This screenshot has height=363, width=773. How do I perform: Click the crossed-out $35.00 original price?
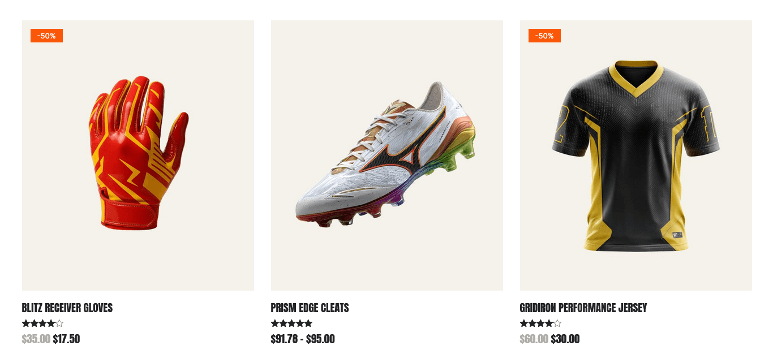pyautogui.click(x=36, y=339)
